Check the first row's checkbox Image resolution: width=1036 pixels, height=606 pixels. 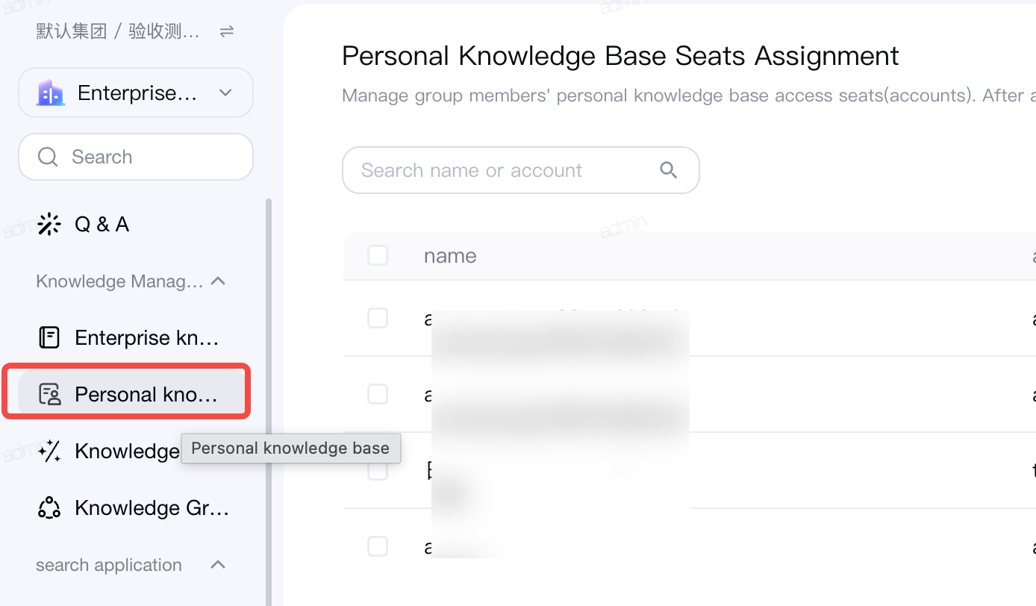[x=378, y=318]
